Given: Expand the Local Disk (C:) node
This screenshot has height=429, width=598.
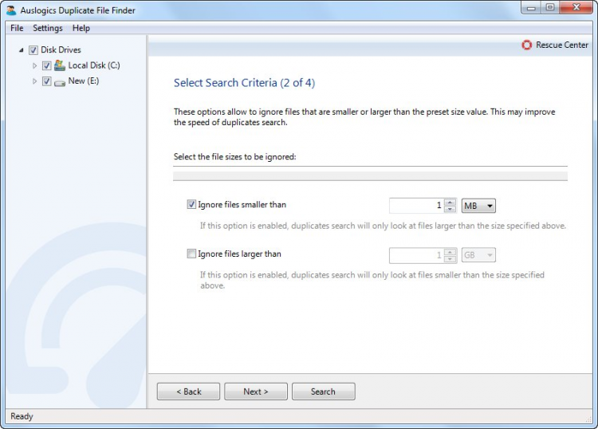Looking at the screenshot, I should pyautogui.click(x=35, y=65).
